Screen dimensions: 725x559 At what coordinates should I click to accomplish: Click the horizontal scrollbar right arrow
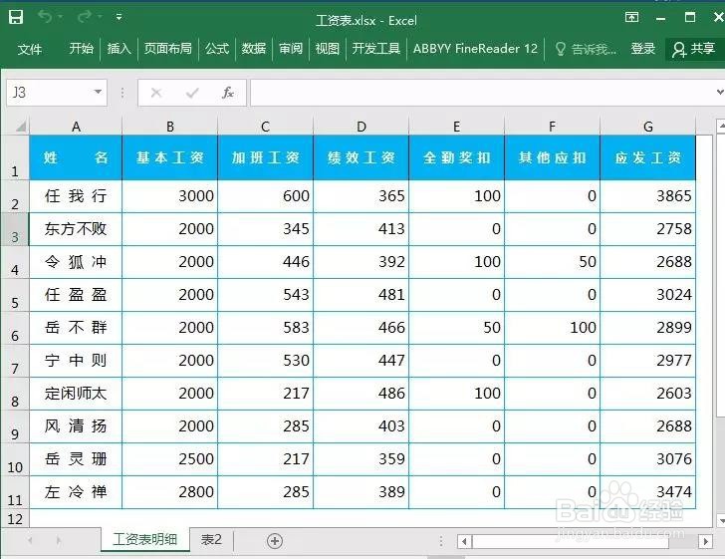(705, 541)
